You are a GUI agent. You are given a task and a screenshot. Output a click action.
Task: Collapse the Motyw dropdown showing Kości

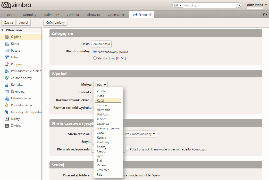point(100,84)
